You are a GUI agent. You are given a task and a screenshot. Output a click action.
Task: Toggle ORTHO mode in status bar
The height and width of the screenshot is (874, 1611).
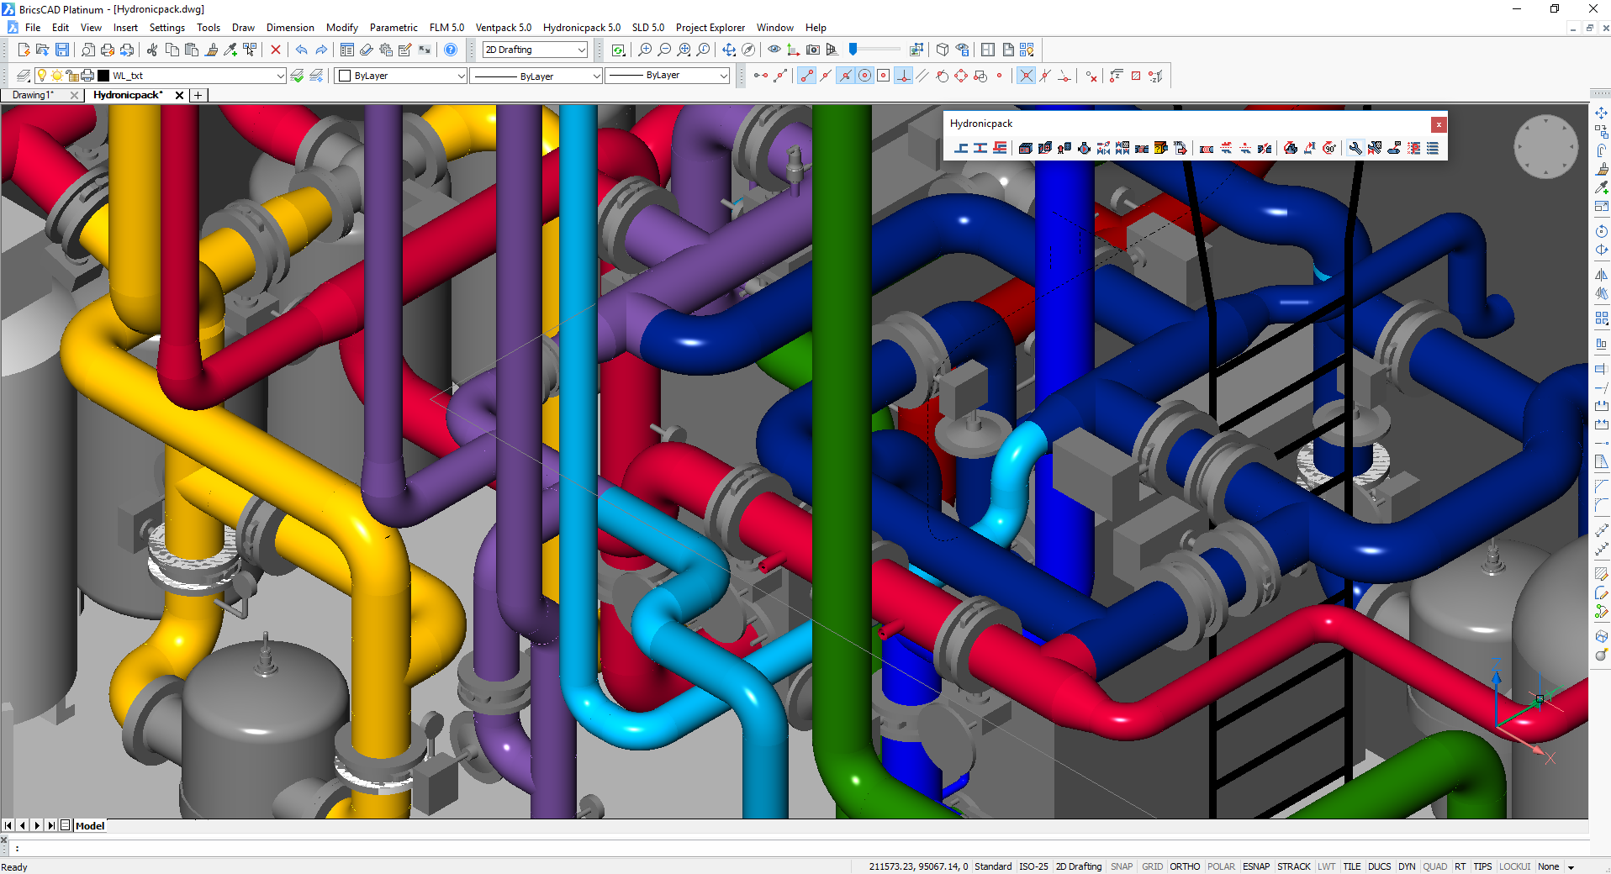tap(1184, 866)
